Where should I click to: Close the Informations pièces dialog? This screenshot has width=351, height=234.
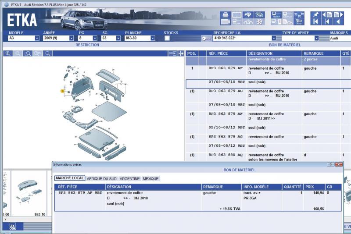click(339, 164)
